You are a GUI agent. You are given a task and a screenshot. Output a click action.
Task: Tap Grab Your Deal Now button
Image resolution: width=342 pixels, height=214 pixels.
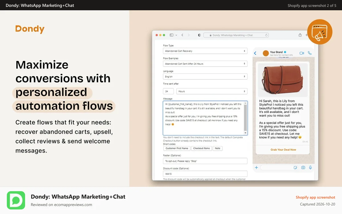click(283, 150)
